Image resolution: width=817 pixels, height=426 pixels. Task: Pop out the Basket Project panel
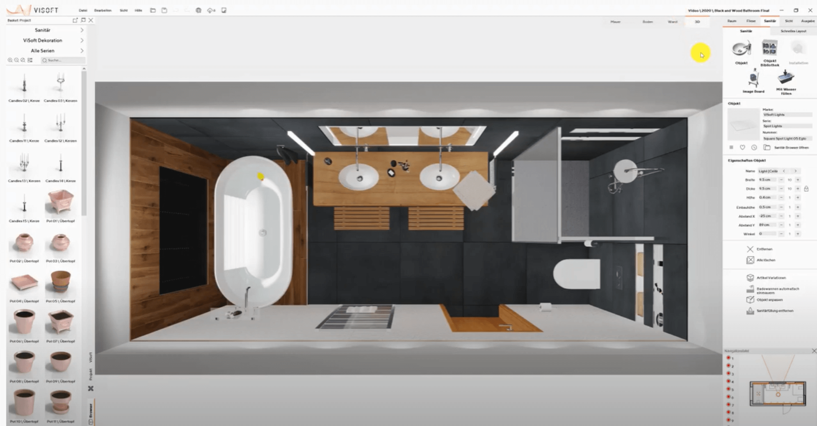pyautogui.click(x=75, y=20)
